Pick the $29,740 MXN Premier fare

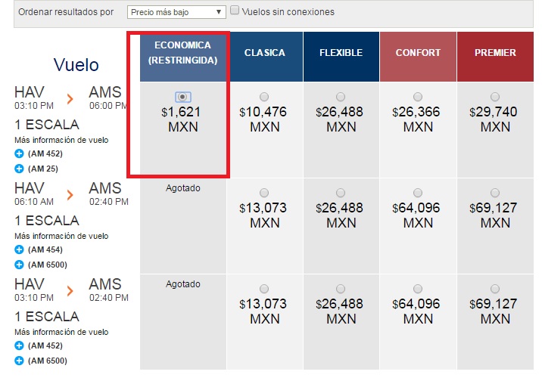click(495, 97)
